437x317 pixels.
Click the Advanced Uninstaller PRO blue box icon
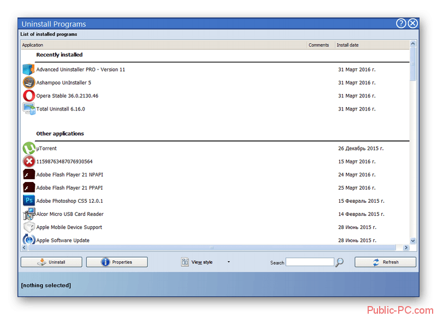point(29,69)
